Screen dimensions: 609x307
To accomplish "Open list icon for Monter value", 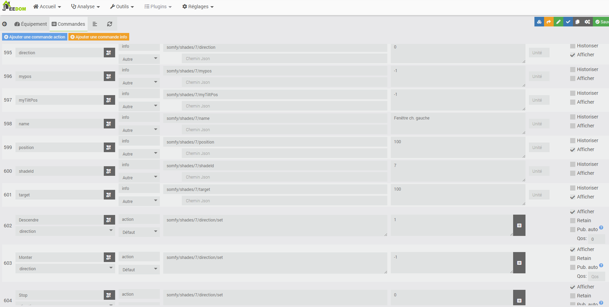I will tap(519, 263).
